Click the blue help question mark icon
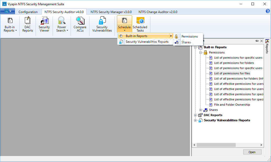271x162 pixels. tap(268, 11)
